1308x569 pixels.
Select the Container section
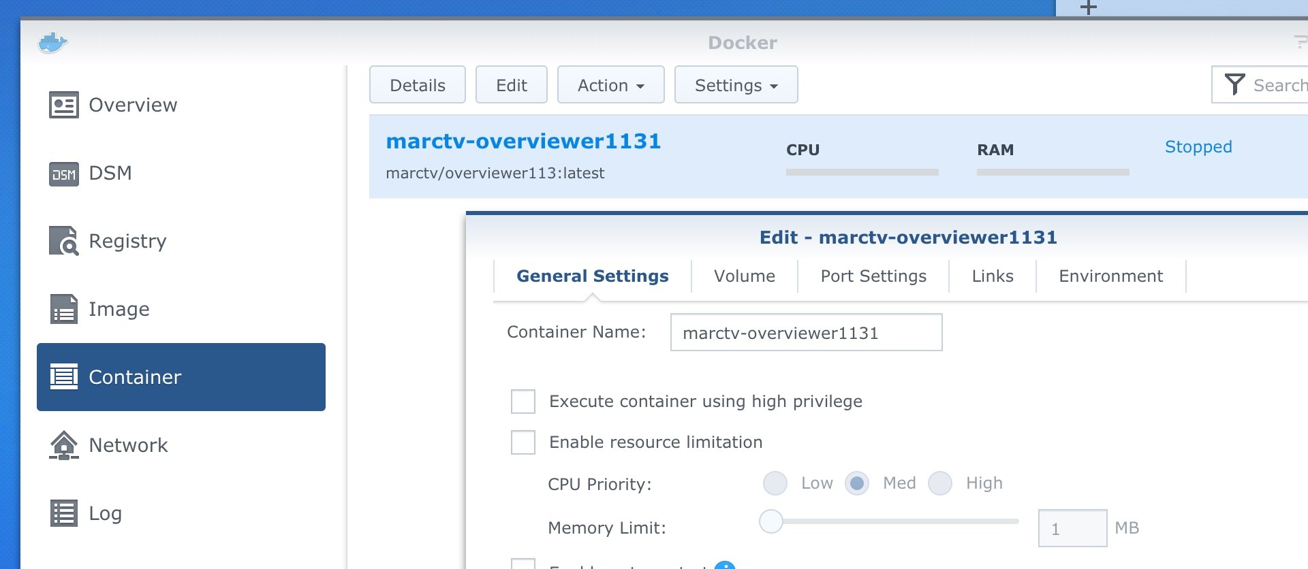point(181,377)
